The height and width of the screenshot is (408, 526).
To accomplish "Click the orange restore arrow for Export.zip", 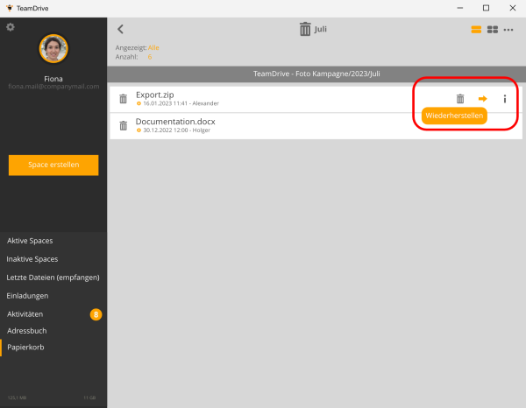I will pyautogui.click(x=482, y=99).
